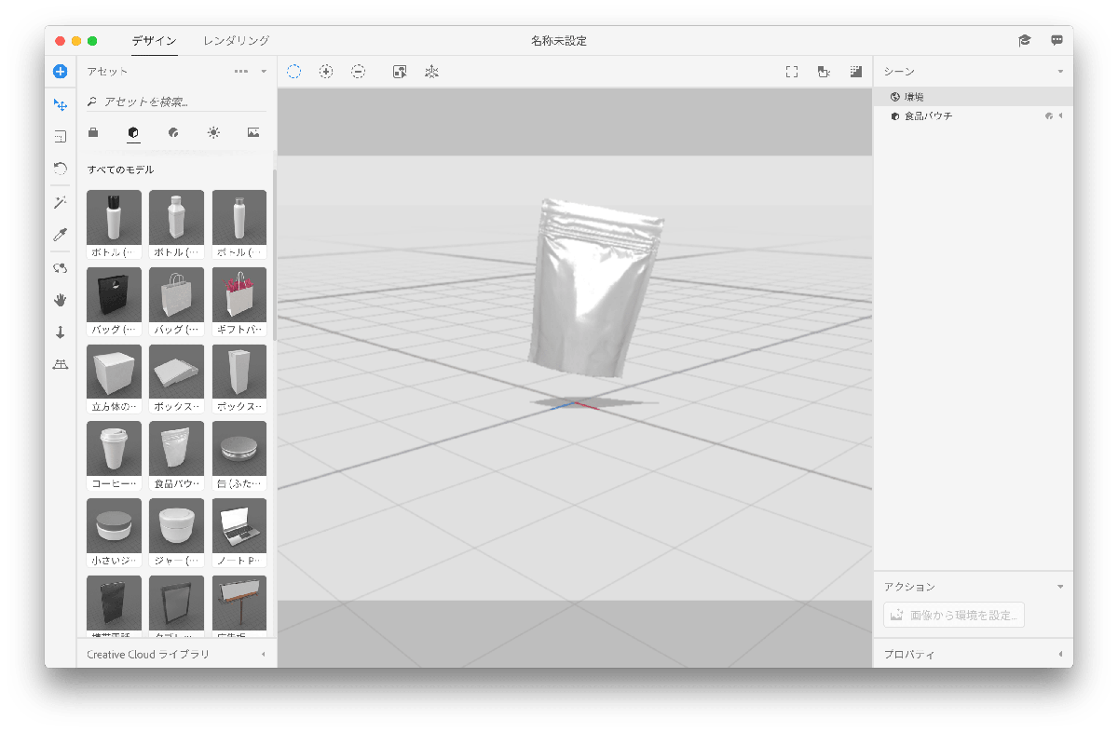Select the Orbit camera tool
1118x732 pixels.
pyautogui.click(x=60, y=268)
